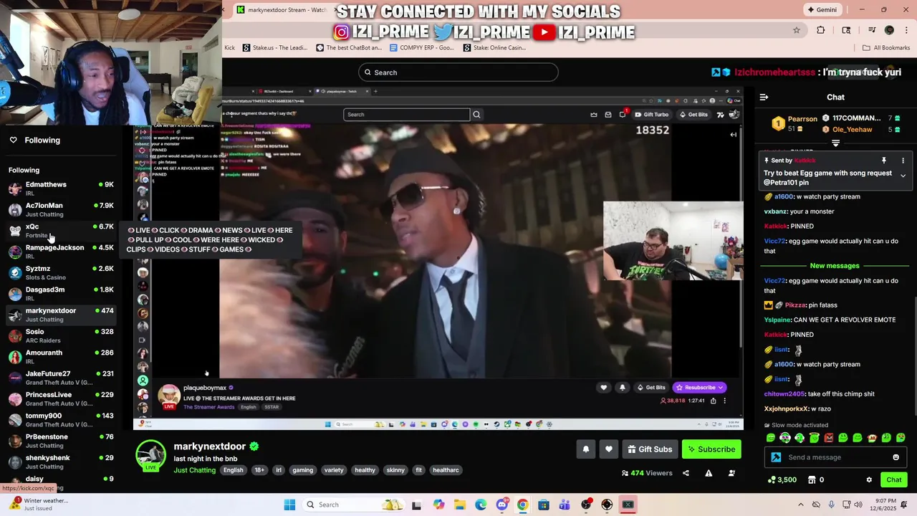The width and height of the screenshot is (917, 516).
Task: Click the Kick Search field
Action: tap(458, 72)
